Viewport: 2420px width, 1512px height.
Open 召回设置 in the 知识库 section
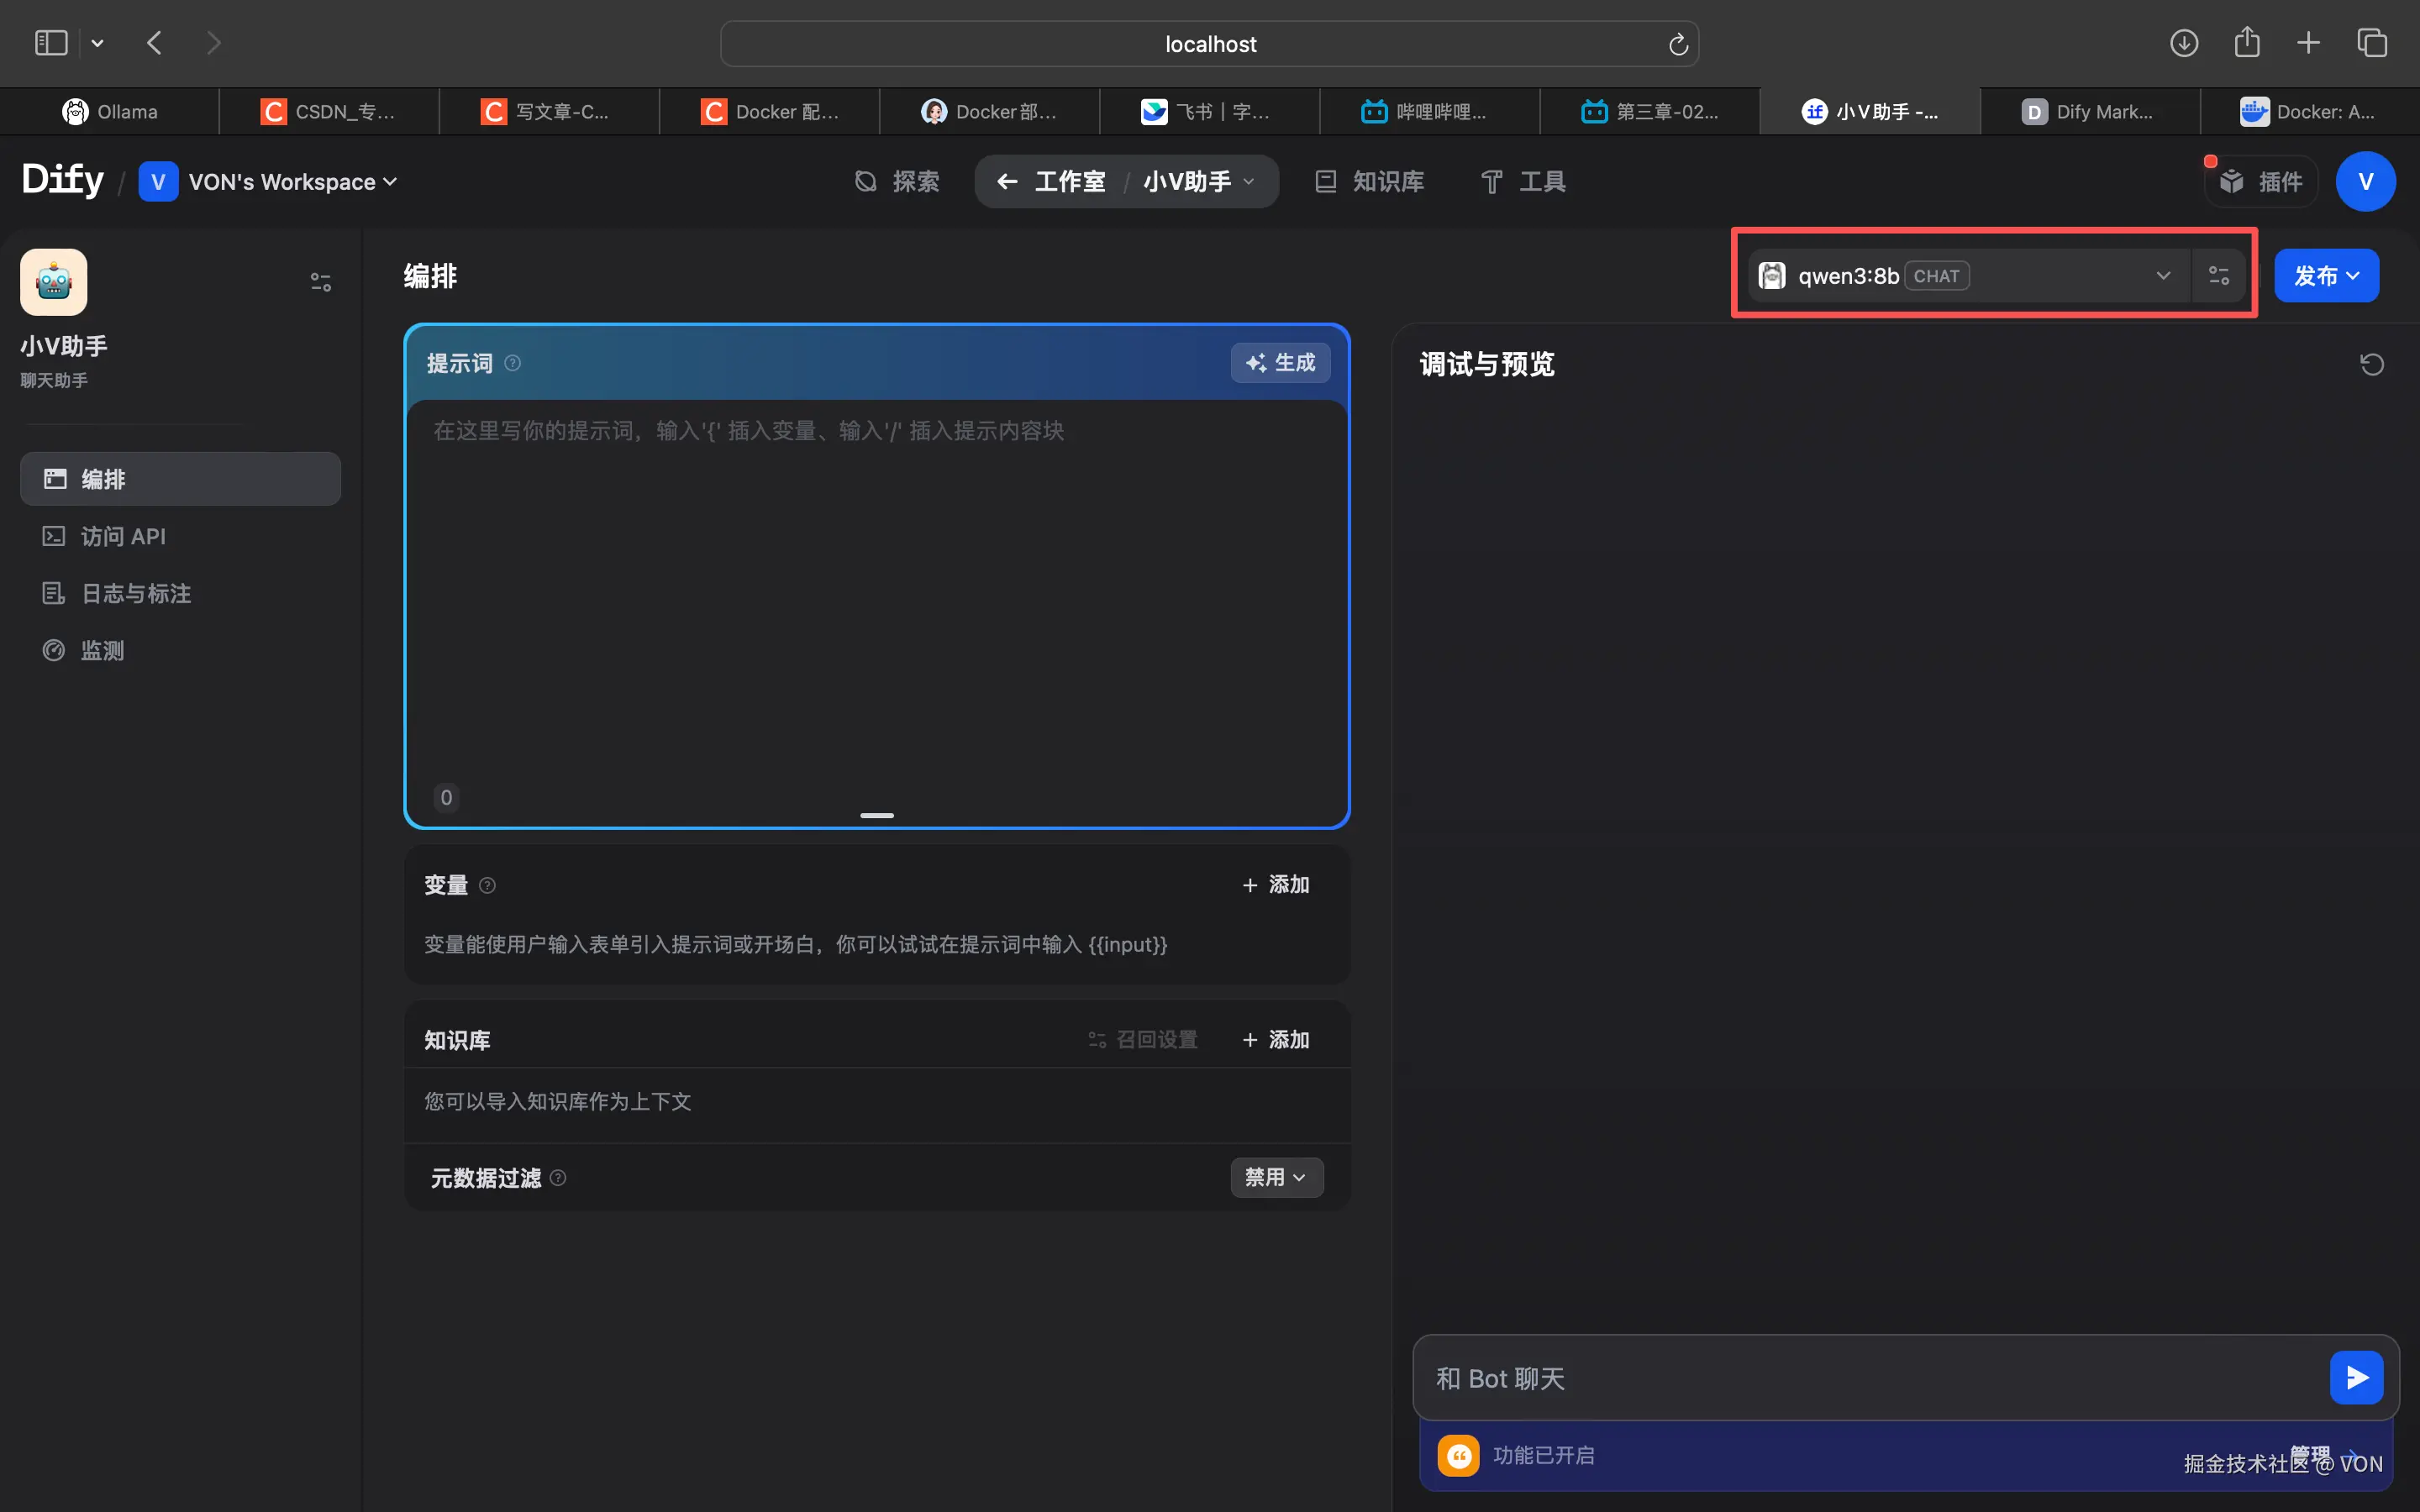pyautogui.click(x=1141, y=1039)
